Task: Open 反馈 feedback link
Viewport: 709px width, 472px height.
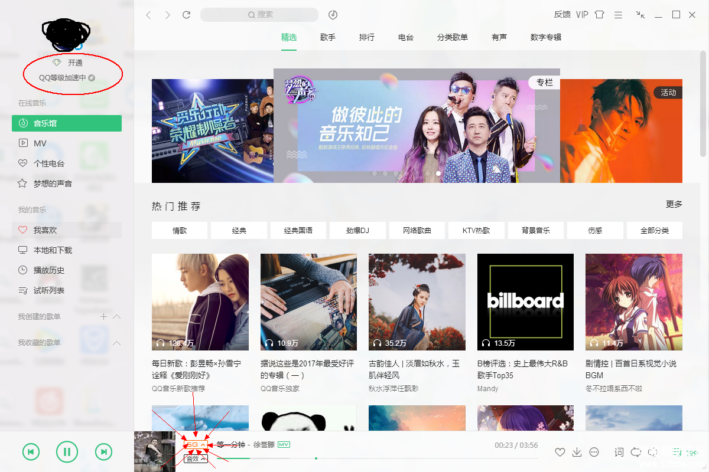Action: coord(562,15)
